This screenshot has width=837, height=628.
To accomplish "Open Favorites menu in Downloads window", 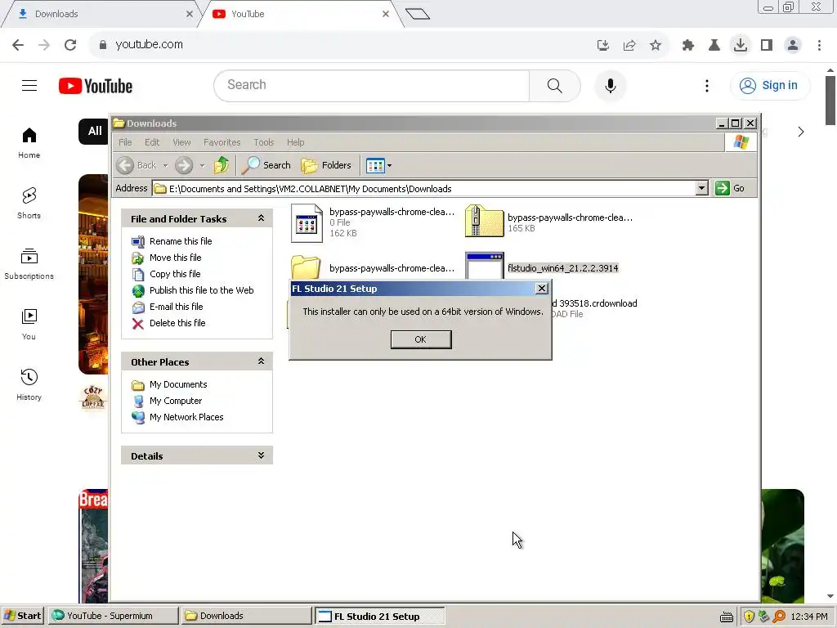I will click(222, 142).
